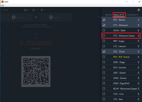
Task: Tick the GNT - Golem checkbox
Action: point(104,73)
